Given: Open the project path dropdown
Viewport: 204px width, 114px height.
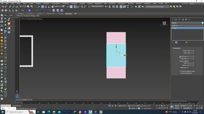Looking at the screenshot, I should [157, 7].
